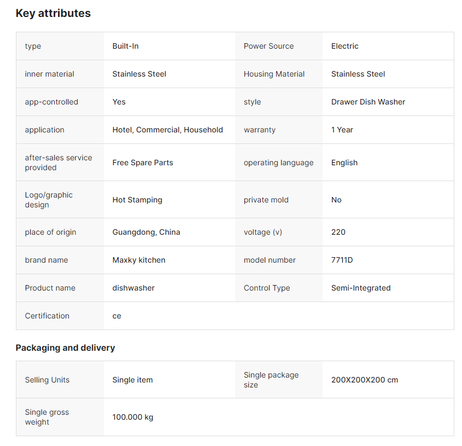
Task: Select the model number 7711D
Action: tap(342, 260)
